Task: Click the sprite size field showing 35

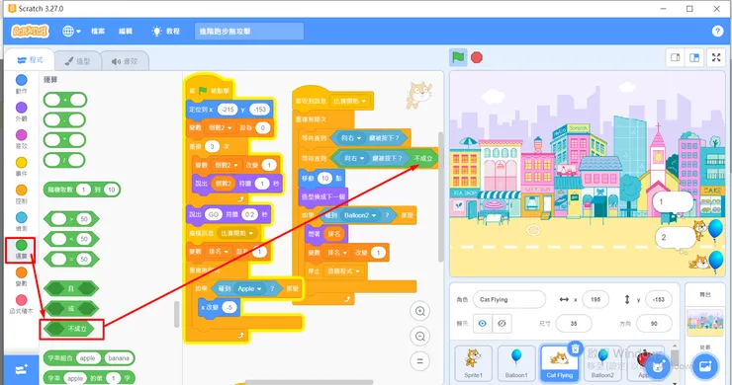Action: (x=574, y=324)
